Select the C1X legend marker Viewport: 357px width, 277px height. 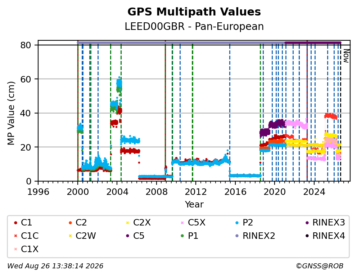click(15, 249)
